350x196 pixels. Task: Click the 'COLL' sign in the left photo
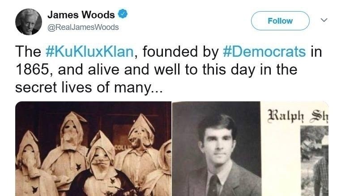click(x=121, y=147)
